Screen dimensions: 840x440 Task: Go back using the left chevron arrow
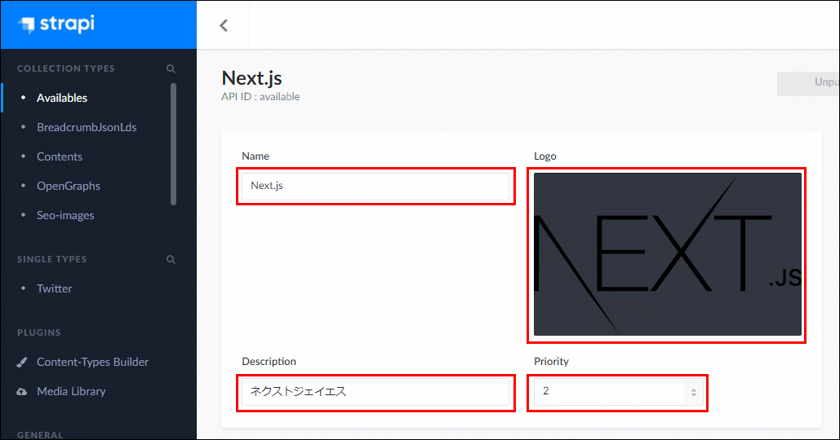[x=224, y=25]
